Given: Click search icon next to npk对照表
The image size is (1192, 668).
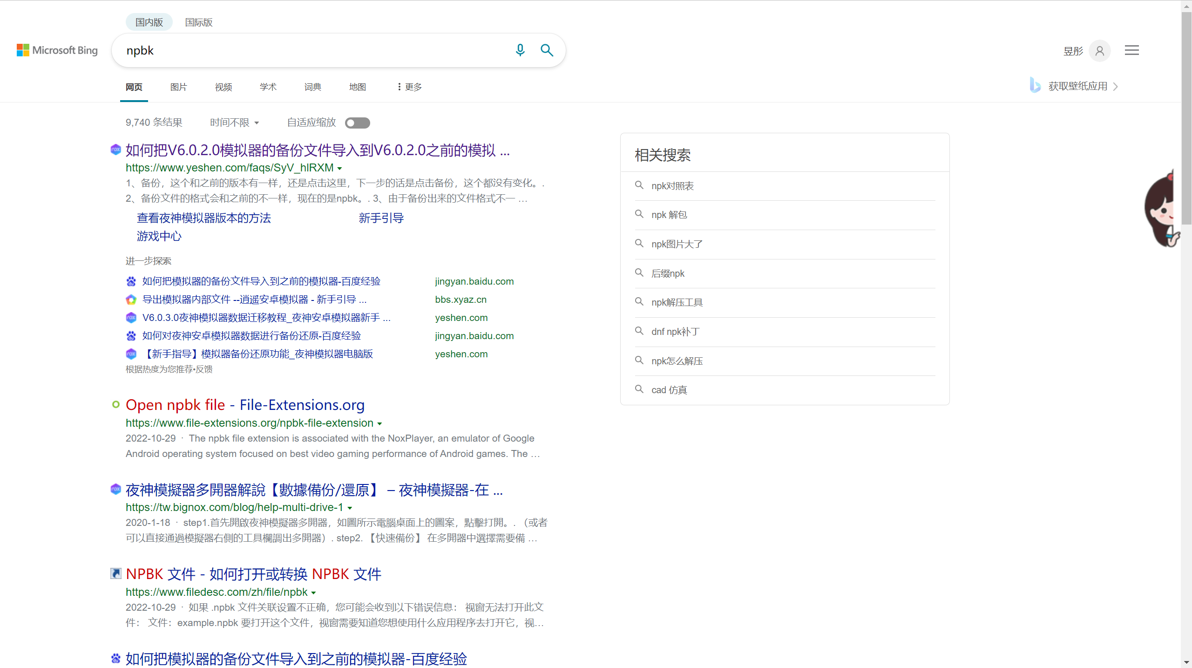Looking at the screenshot, I should pos(639,185).
